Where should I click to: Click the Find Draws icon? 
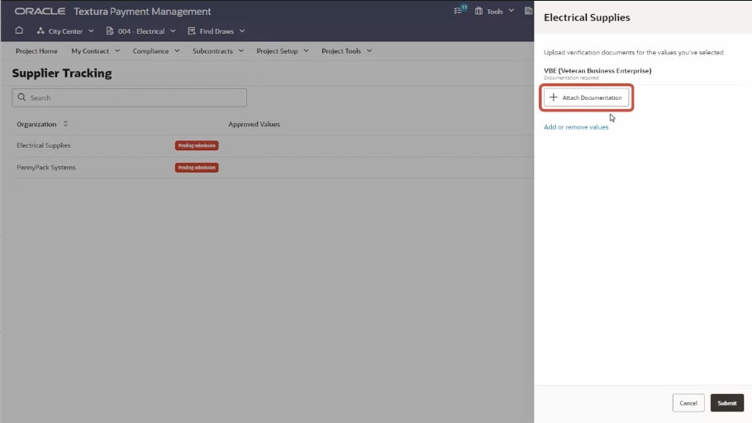[x=192, y=31]
